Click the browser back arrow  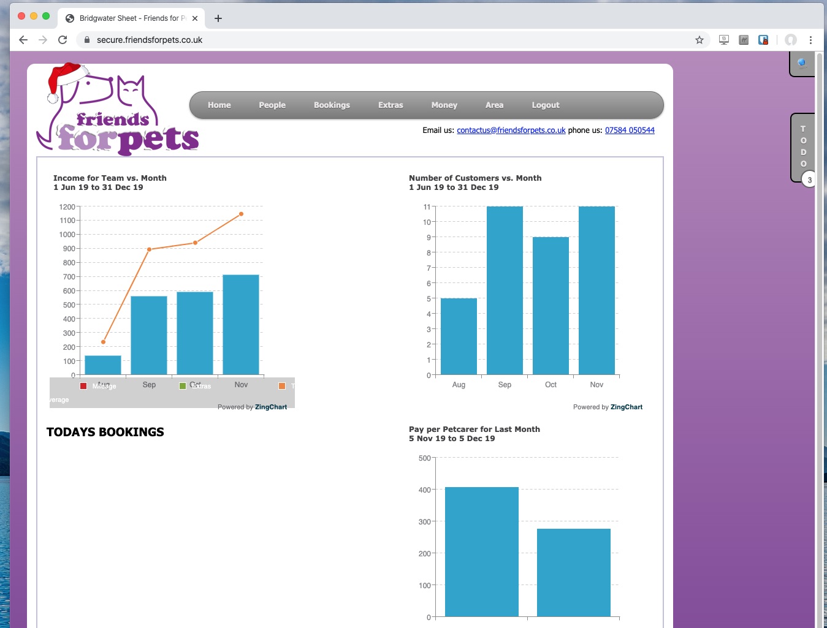tap(23, 40)
